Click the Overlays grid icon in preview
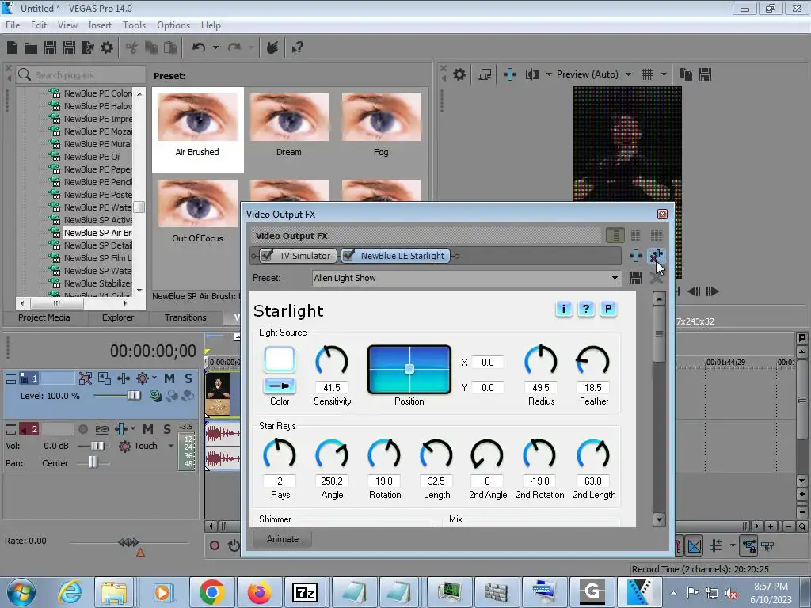Viewport: 811px width, 608px height. click(647, 74)
